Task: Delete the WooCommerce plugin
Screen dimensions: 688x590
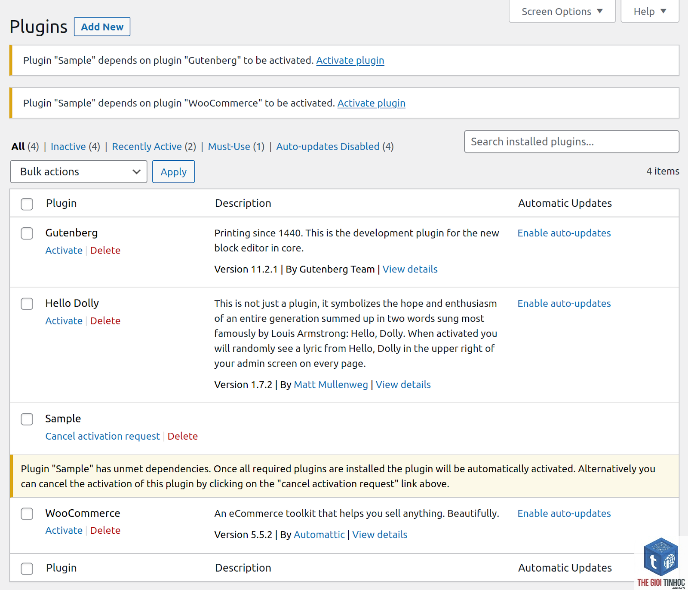Action: [x=105, y=530]
